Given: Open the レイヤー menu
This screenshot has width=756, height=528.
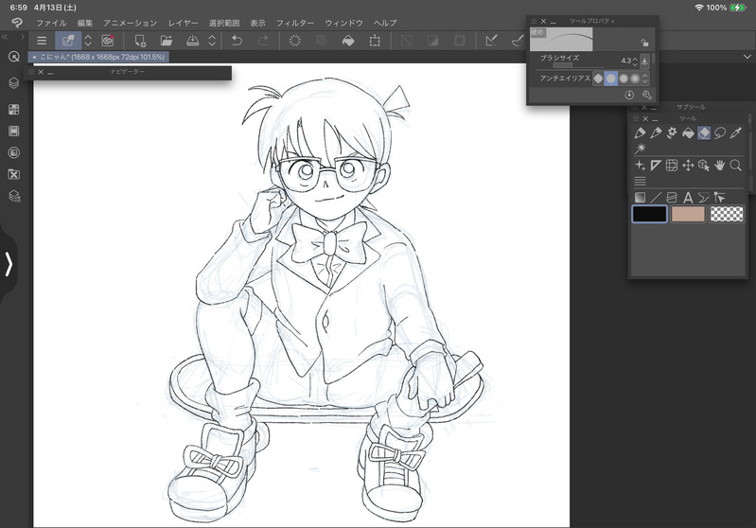Looking at the screenshot, I should pos(184,23).
